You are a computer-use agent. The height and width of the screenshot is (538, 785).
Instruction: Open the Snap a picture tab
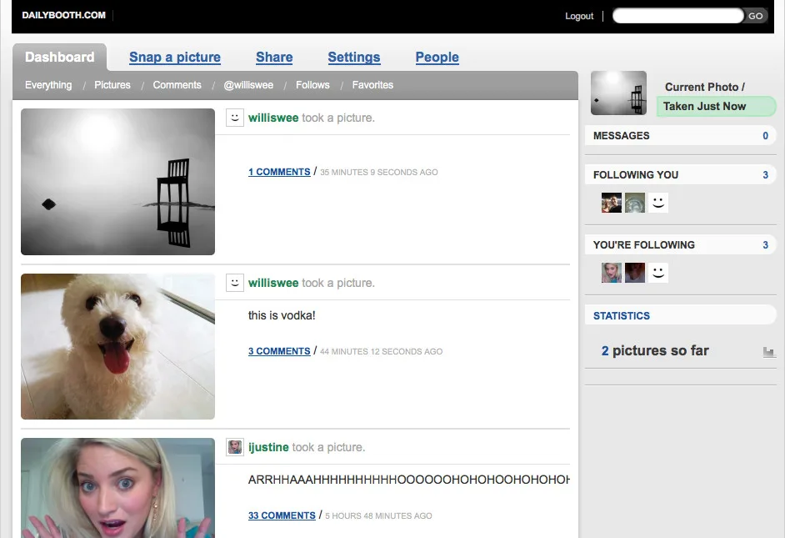[x=175, y=58]
